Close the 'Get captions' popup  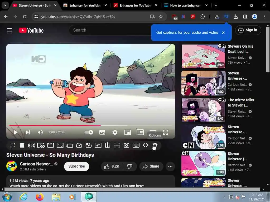223,32
